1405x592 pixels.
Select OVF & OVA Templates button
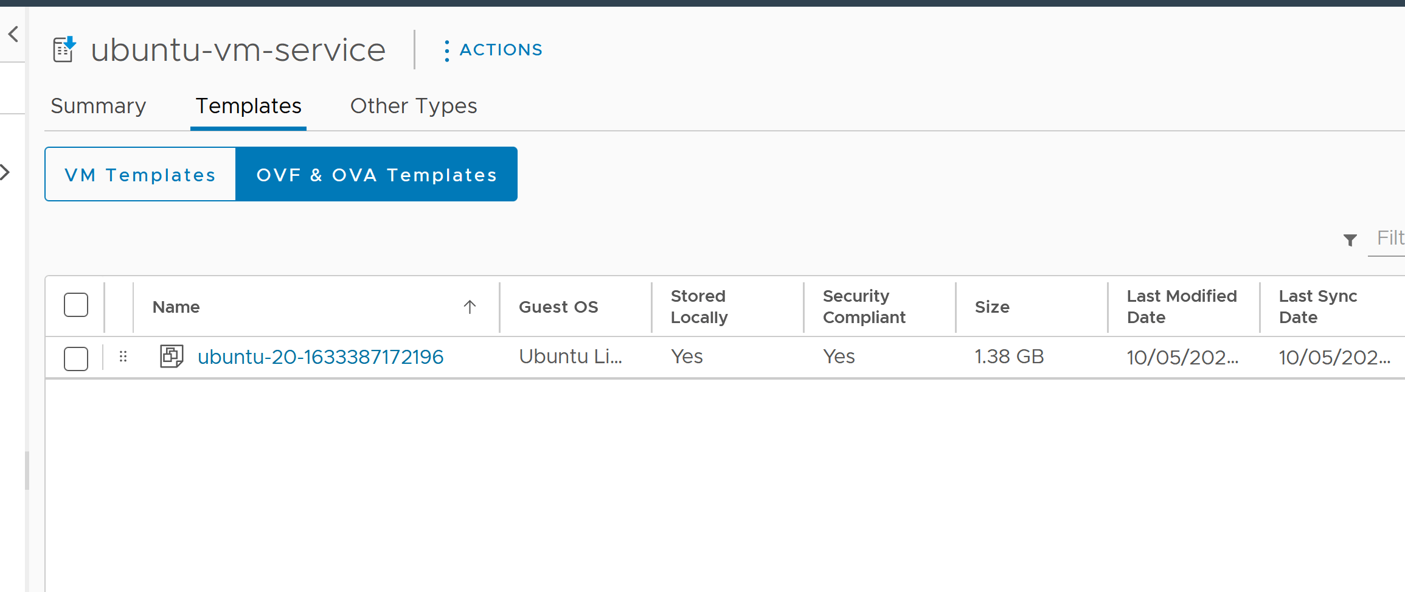point(376,175)
